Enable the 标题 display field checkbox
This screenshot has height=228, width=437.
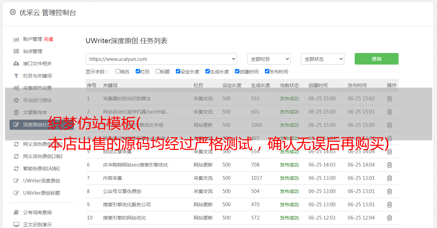[158, 71]
